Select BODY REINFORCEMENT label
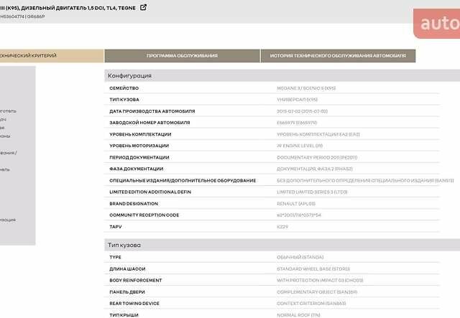The width and height of the screenshot is (460, 318). click(x=136, y=281)
